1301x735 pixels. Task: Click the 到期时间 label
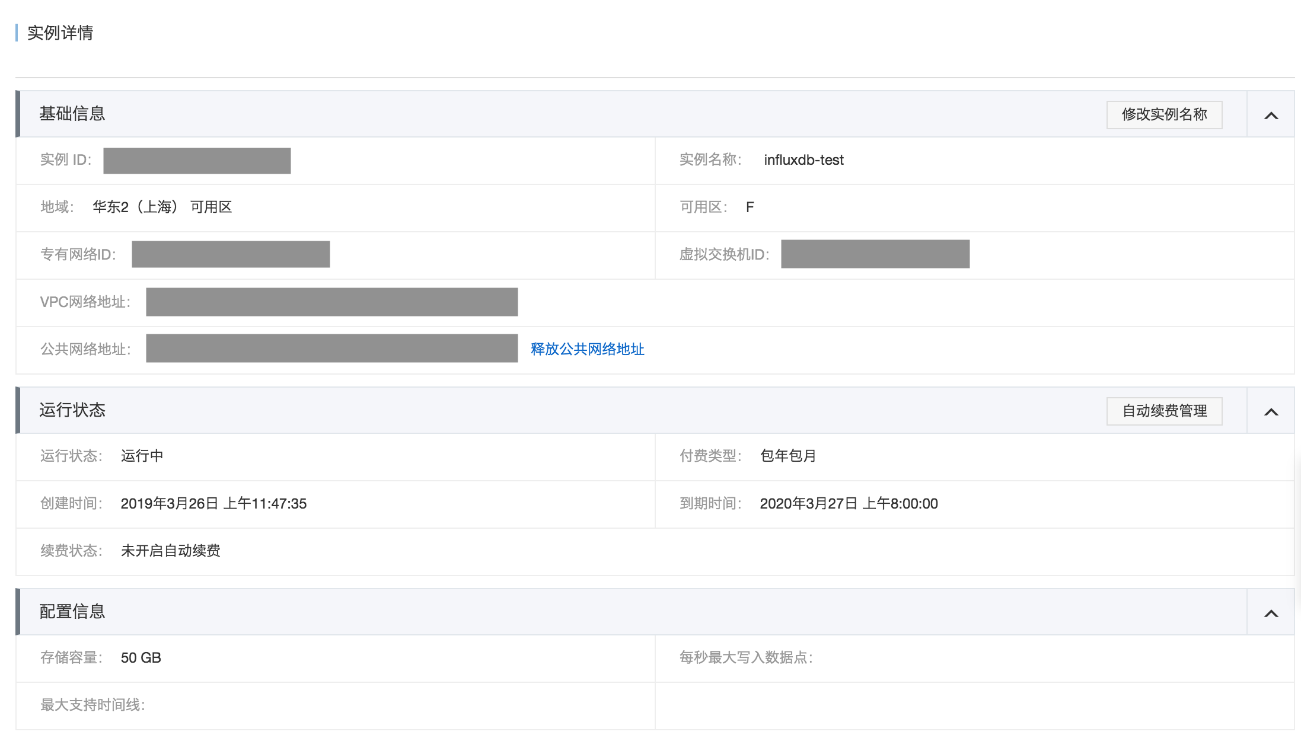pos(710,504)
